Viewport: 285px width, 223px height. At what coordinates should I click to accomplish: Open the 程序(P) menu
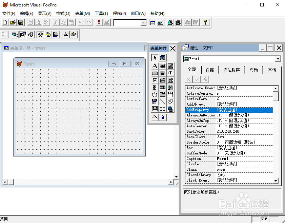click(x=119, y=14)
